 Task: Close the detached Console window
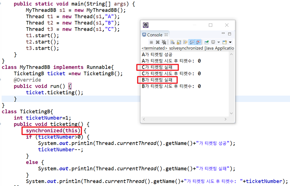click(227, 25)
